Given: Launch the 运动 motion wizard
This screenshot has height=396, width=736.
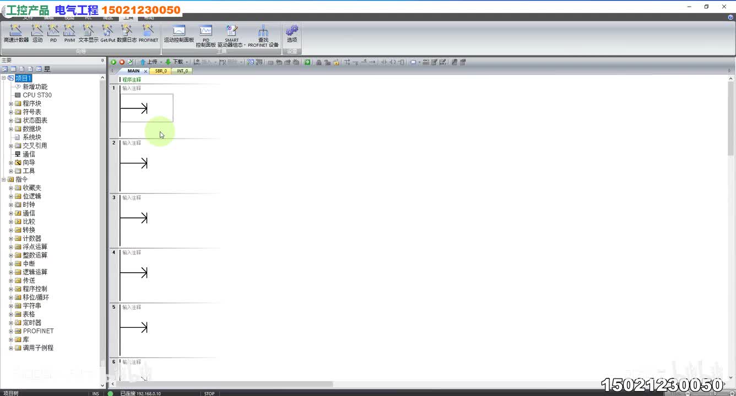Looking at the screenshot, I should click(x=37, y=34).
